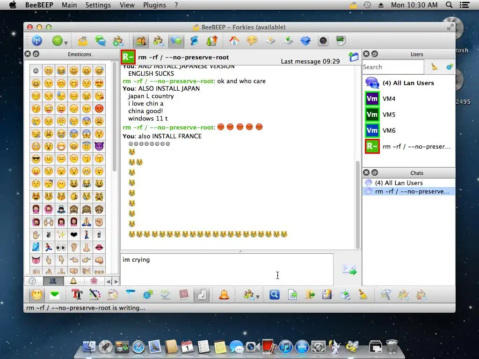
Task: Click the find text magnifier icon
Action: [274, 294]
